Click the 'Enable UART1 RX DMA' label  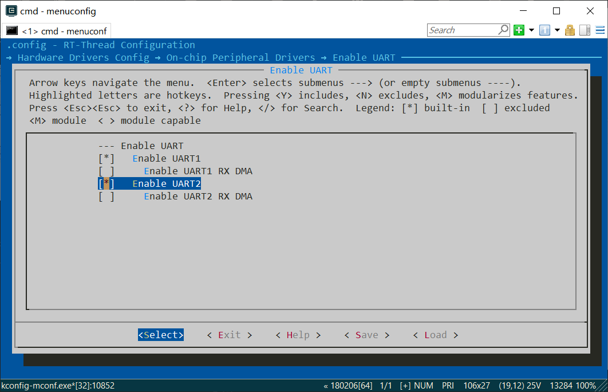click(198, 171)
